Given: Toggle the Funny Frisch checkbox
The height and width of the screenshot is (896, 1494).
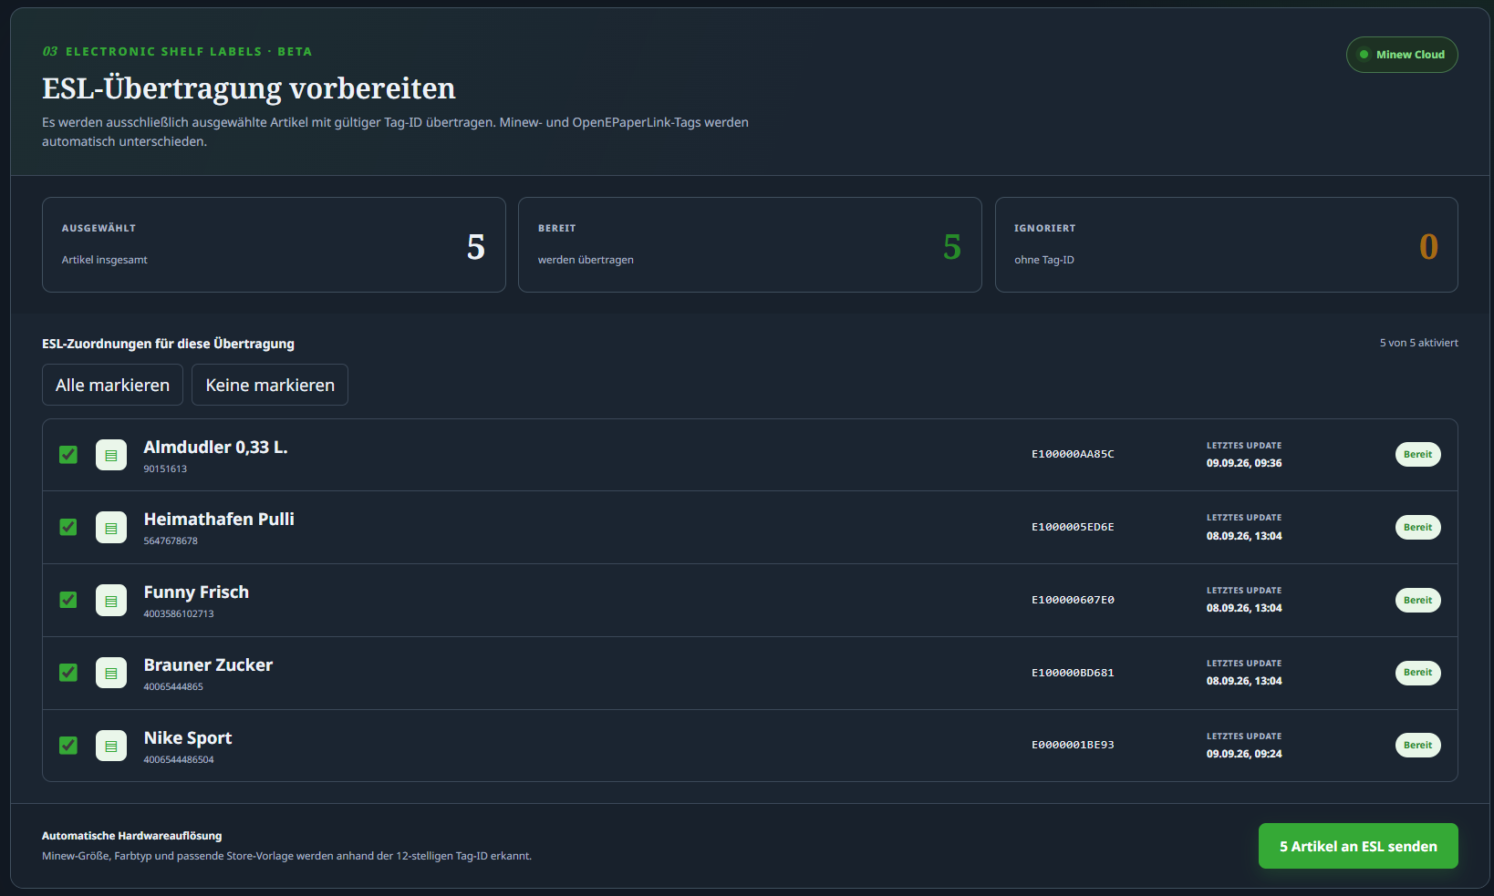Looking at the screenshot, I should pyautogui.click(x=68, y=600).
